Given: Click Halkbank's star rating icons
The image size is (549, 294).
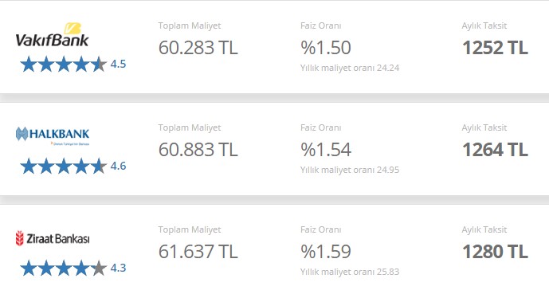Looking at the screenshot, I should pos(64,167).
